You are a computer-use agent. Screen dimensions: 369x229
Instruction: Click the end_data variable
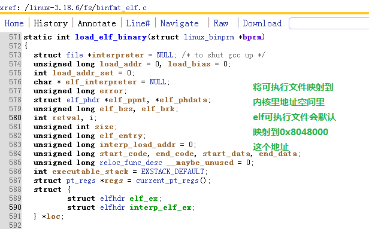278,154
